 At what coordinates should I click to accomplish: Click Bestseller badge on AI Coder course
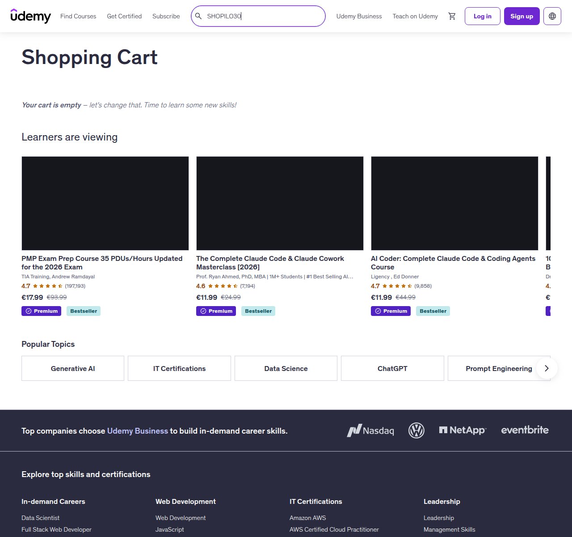click(x=433, y=311)
